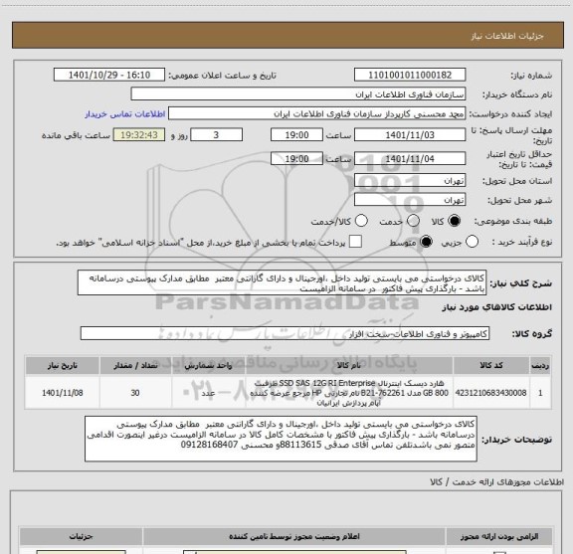This screenshot has width=573, height=554.
Task: Click the response deadline time field 19:00
Action: 296,135
